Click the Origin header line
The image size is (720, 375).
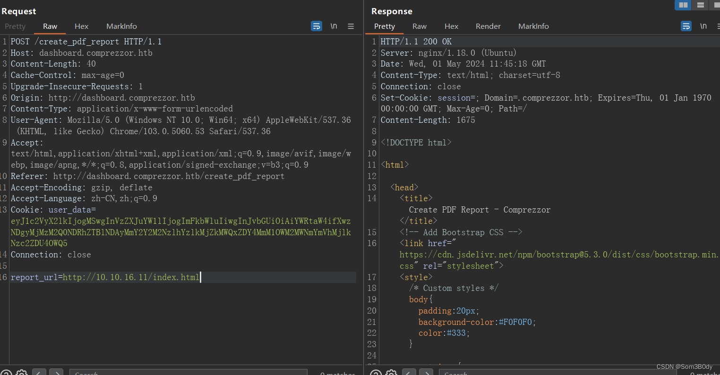pos(103,98)
